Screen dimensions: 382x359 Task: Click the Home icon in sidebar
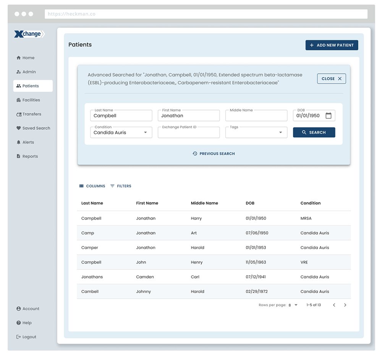click(18, 58)
